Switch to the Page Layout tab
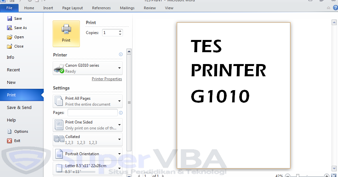This screenshot has width=338, height=177. pos(73,8)
